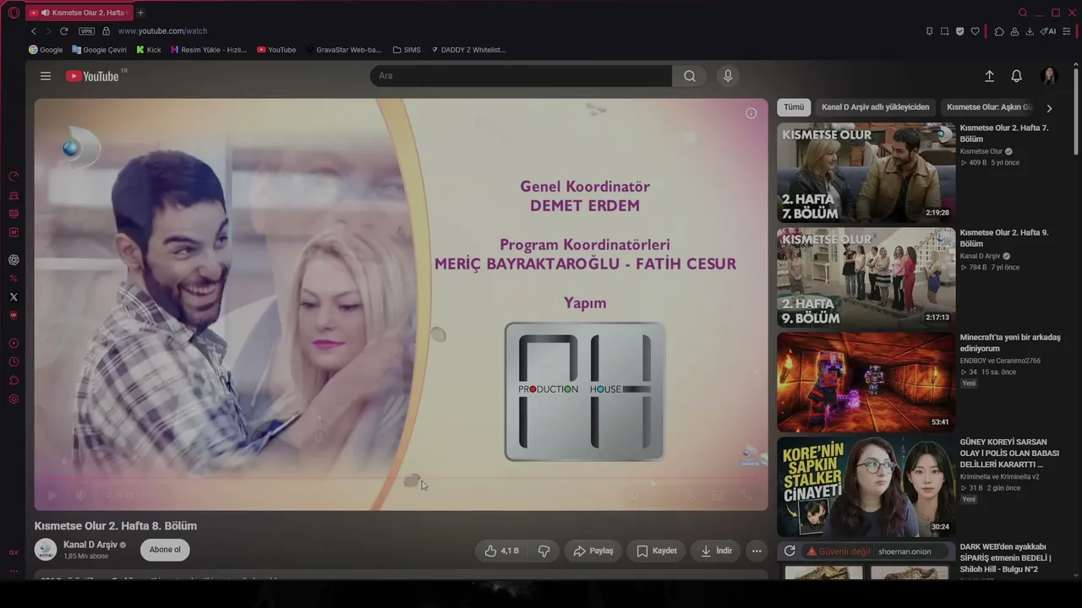
Task: Open sidebar history clock icon
Action: coord(14,361)
